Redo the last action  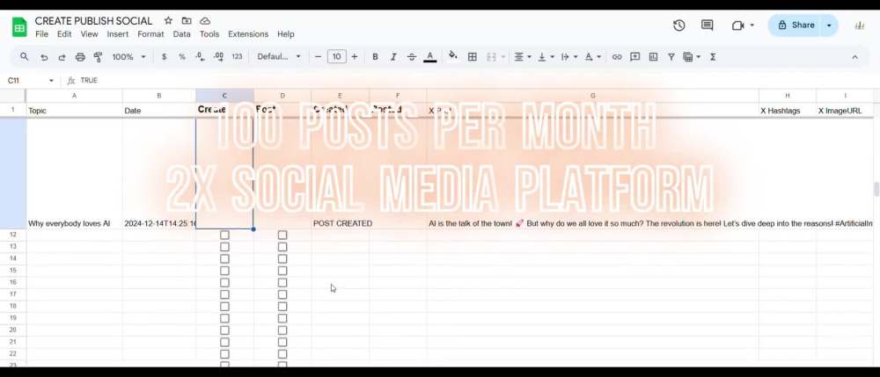62,56
